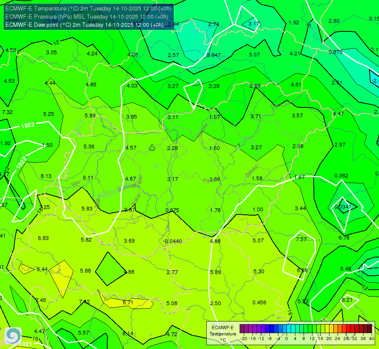The height and width of the screenshot is (349, 379).
Task: Click the dew point value 2.28
Action: 173,148
